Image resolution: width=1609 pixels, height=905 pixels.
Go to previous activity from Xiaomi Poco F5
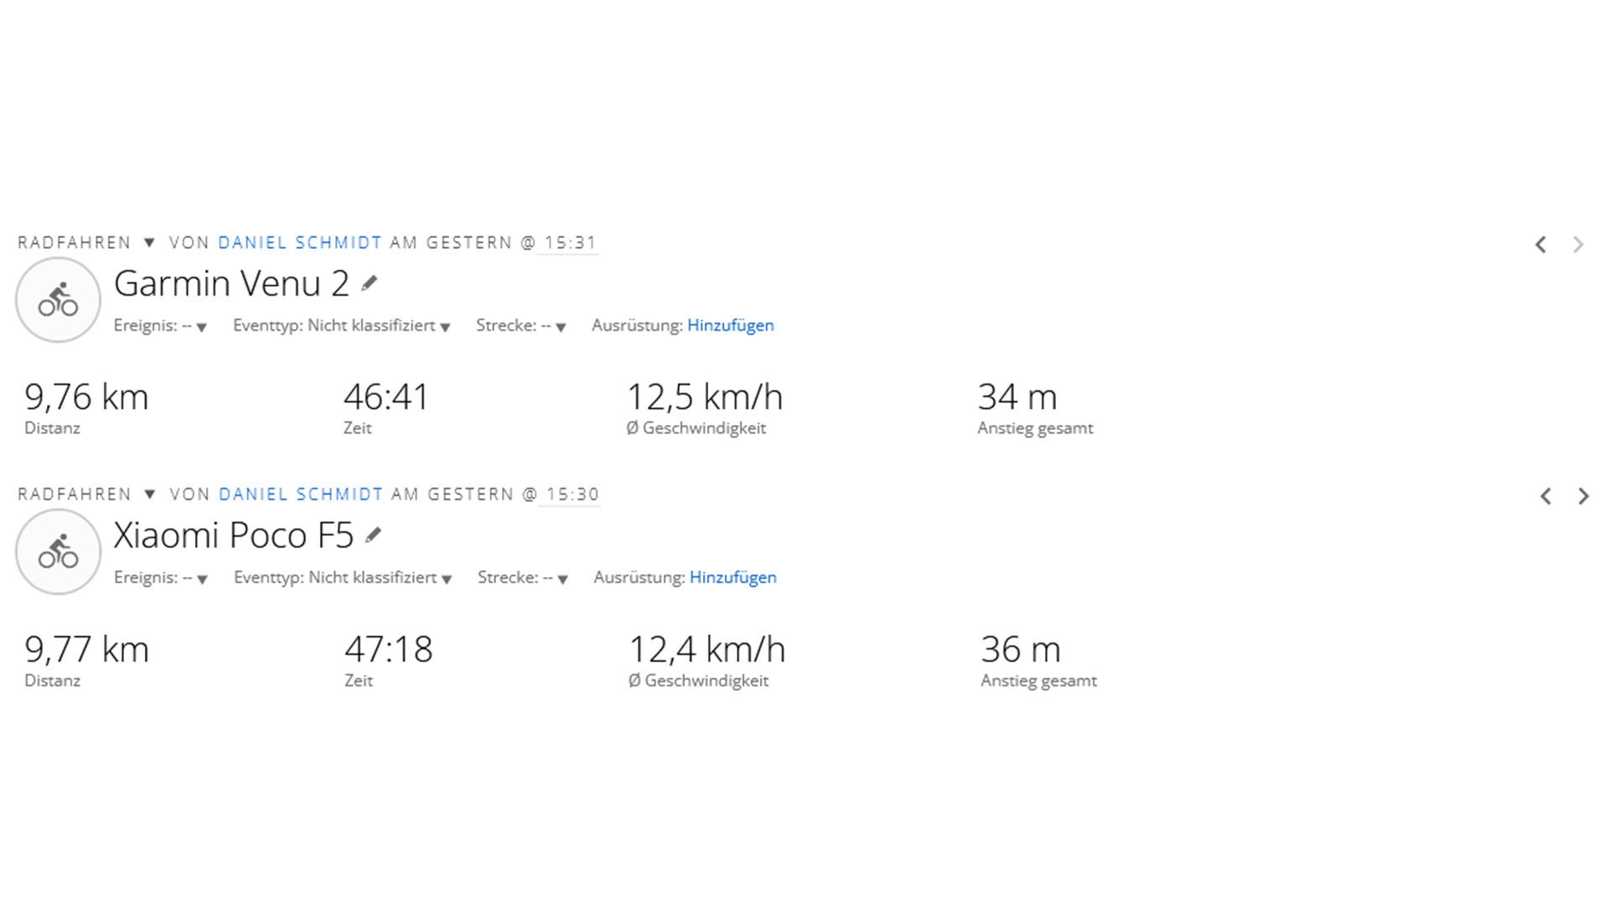click(1545, 496)
